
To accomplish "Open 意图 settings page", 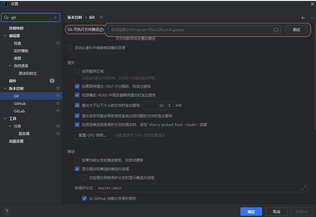I will (x=17, y=58).
